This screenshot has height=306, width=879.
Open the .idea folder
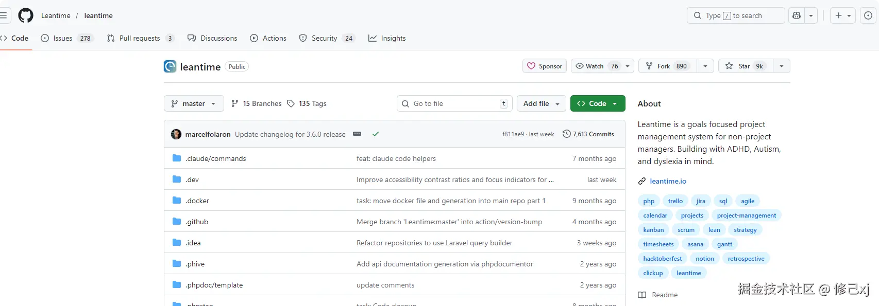tap(193, 243)
